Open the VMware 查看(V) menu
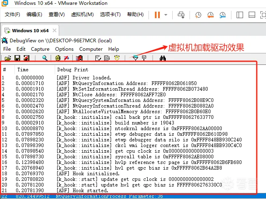This screenshot has width=266, height=199. point(57,15)
